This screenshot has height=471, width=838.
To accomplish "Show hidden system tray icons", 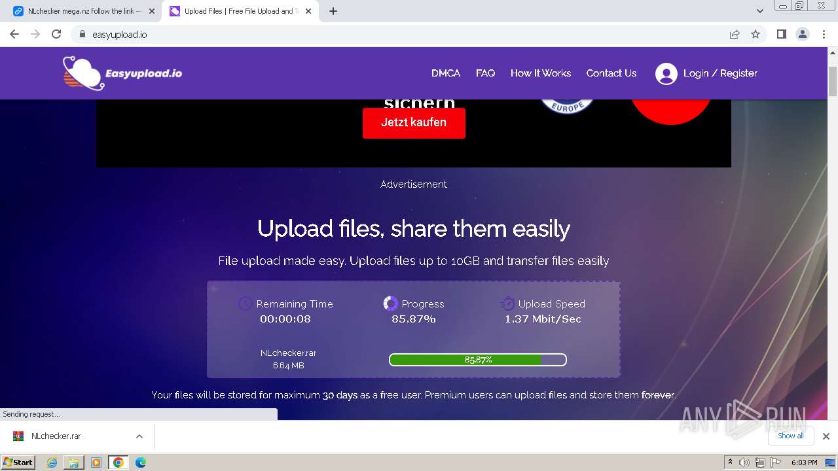I will coord(730,462).
